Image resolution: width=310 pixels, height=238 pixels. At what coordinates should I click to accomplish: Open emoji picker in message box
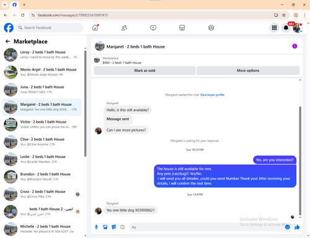pyautogui.click(x=287, y=227)
